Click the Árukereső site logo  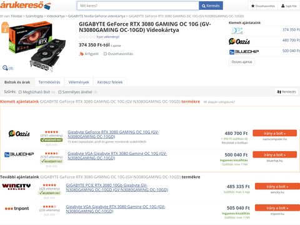coord(26,5)
